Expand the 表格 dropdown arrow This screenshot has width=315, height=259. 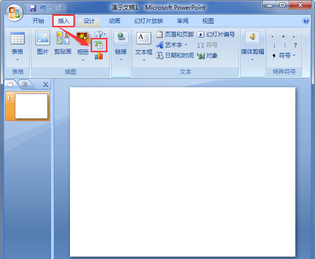(x=17, y=59)
